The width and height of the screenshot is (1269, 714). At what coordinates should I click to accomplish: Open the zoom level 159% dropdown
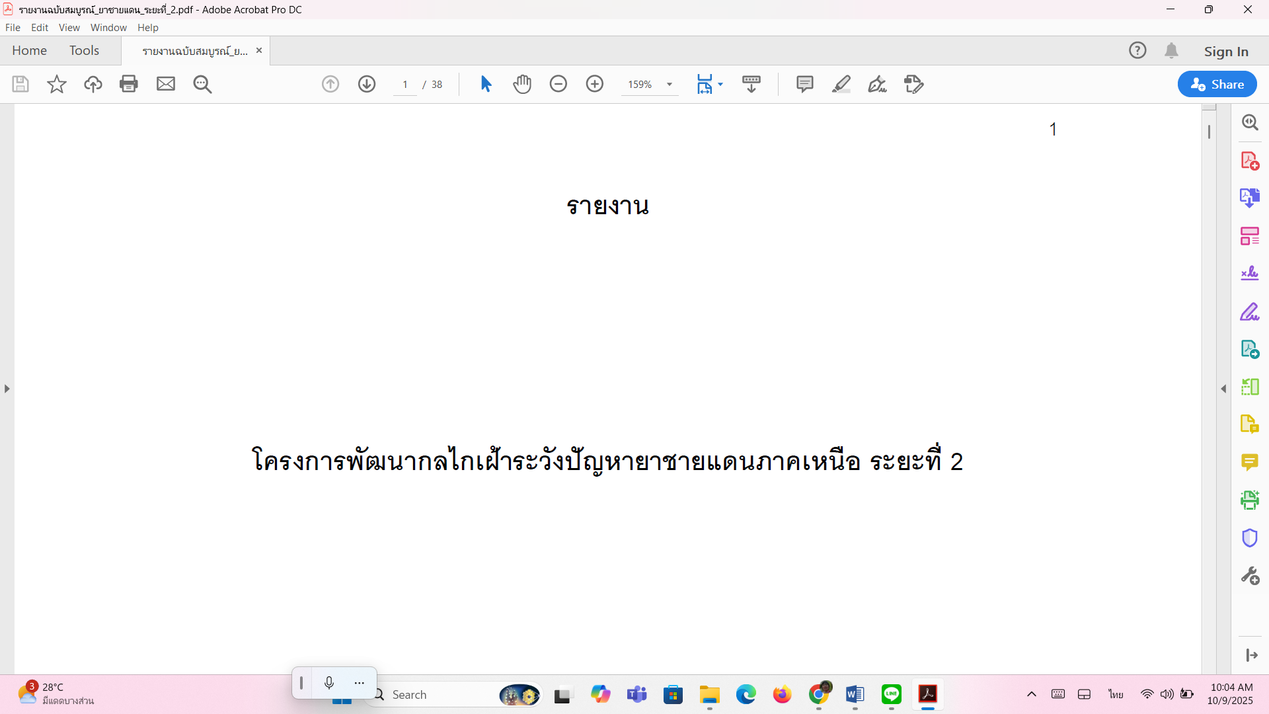pyautogui.click(x=670, y=85)
